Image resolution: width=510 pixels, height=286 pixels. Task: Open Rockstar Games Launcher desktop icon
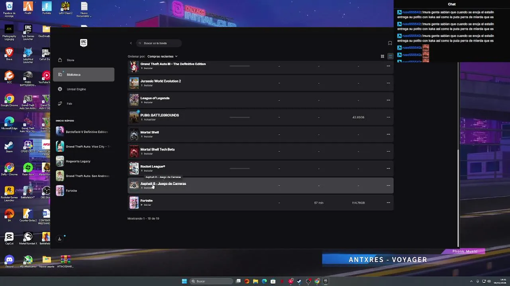(x=9, y=194)
